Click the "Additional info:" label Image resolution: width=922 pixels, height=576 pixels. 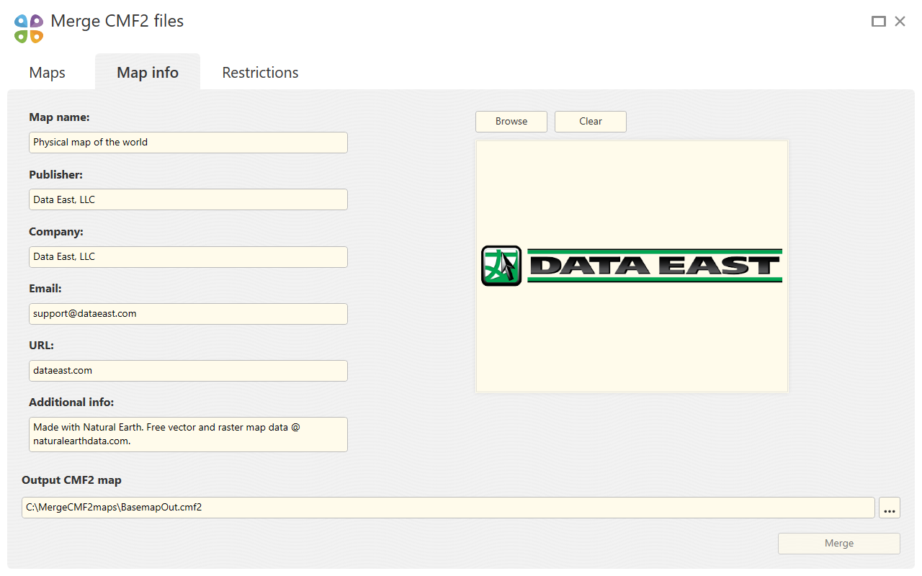(71, 402)
